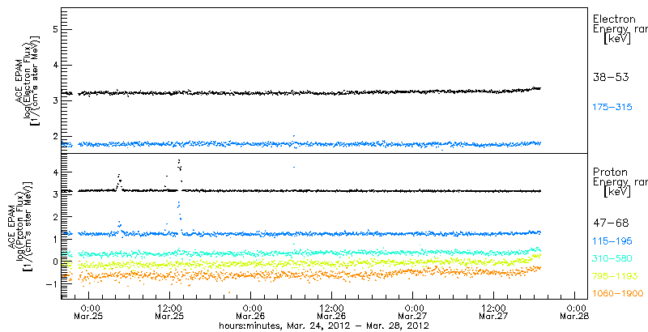This screenshot has height=332, width=648.
Task: Click the 0:00 Mar.26 time axis label
Action: click(250, 312)
